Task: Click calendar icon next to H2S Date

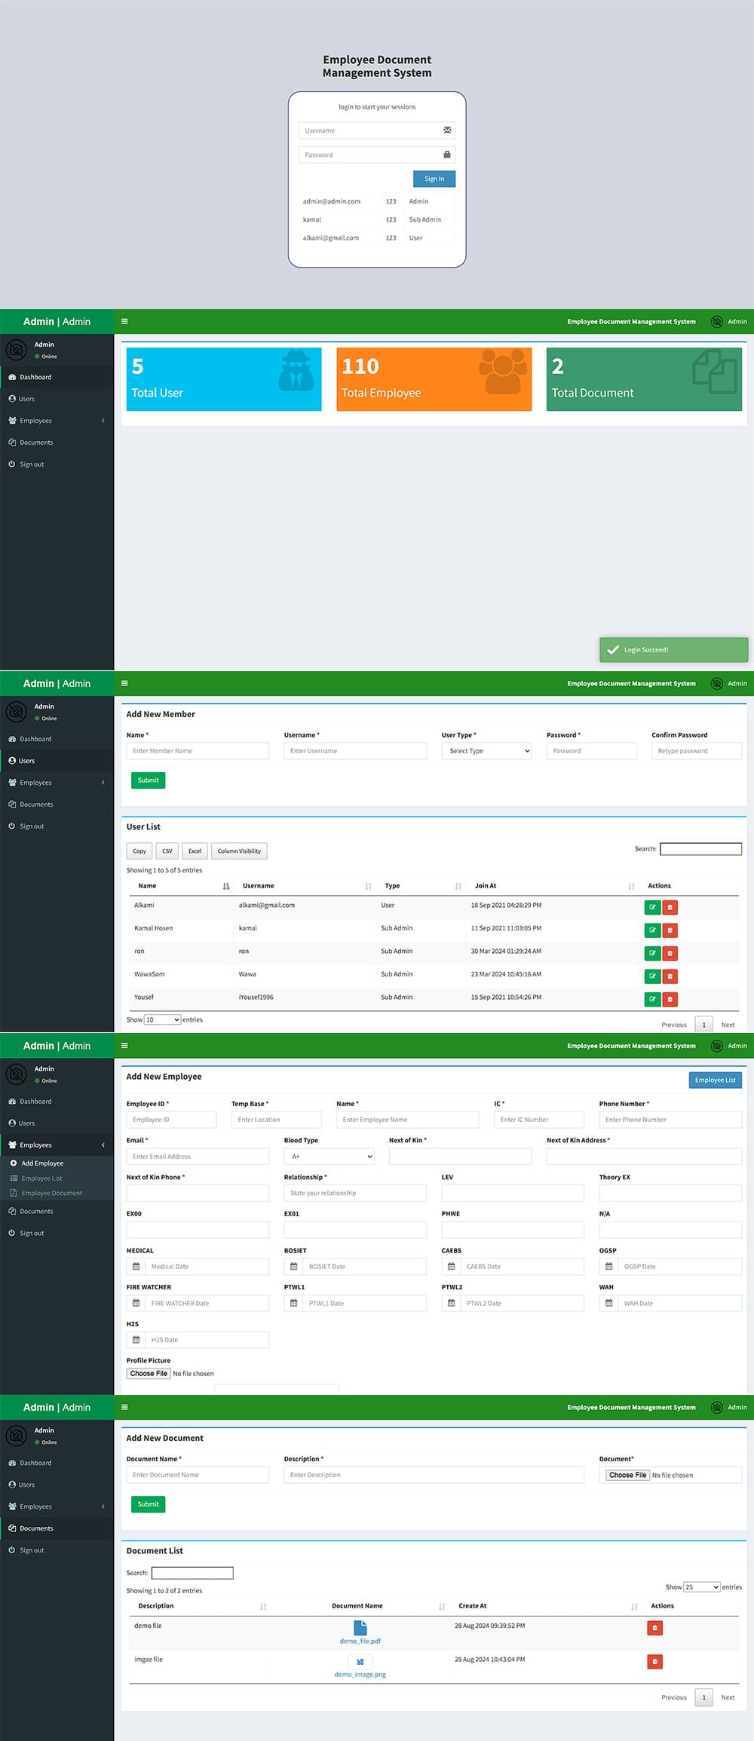Action: 136,1339
